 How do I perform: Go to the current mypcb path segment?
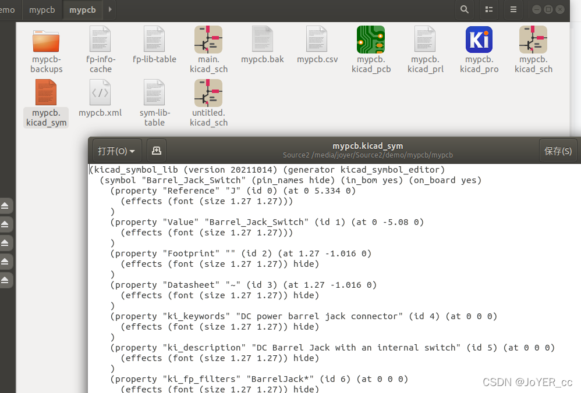pos(83,10)
